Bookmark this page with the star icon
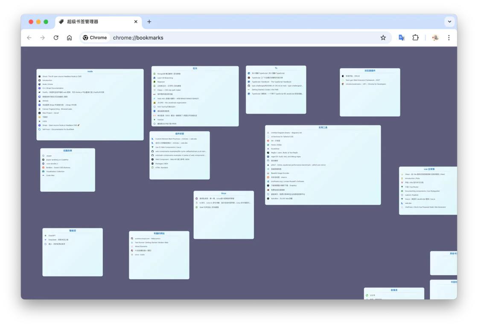478x327 pixels. [383, 38]
